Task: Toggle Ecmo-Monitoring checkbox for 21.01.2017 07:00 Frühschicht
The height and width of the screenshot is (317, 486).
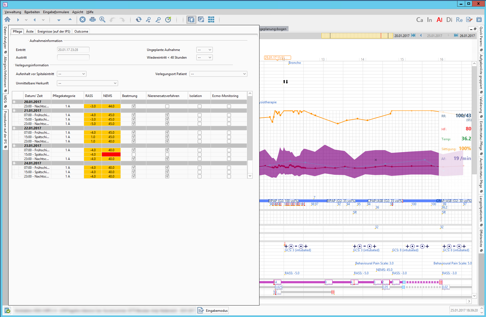Action: [229, 115]
